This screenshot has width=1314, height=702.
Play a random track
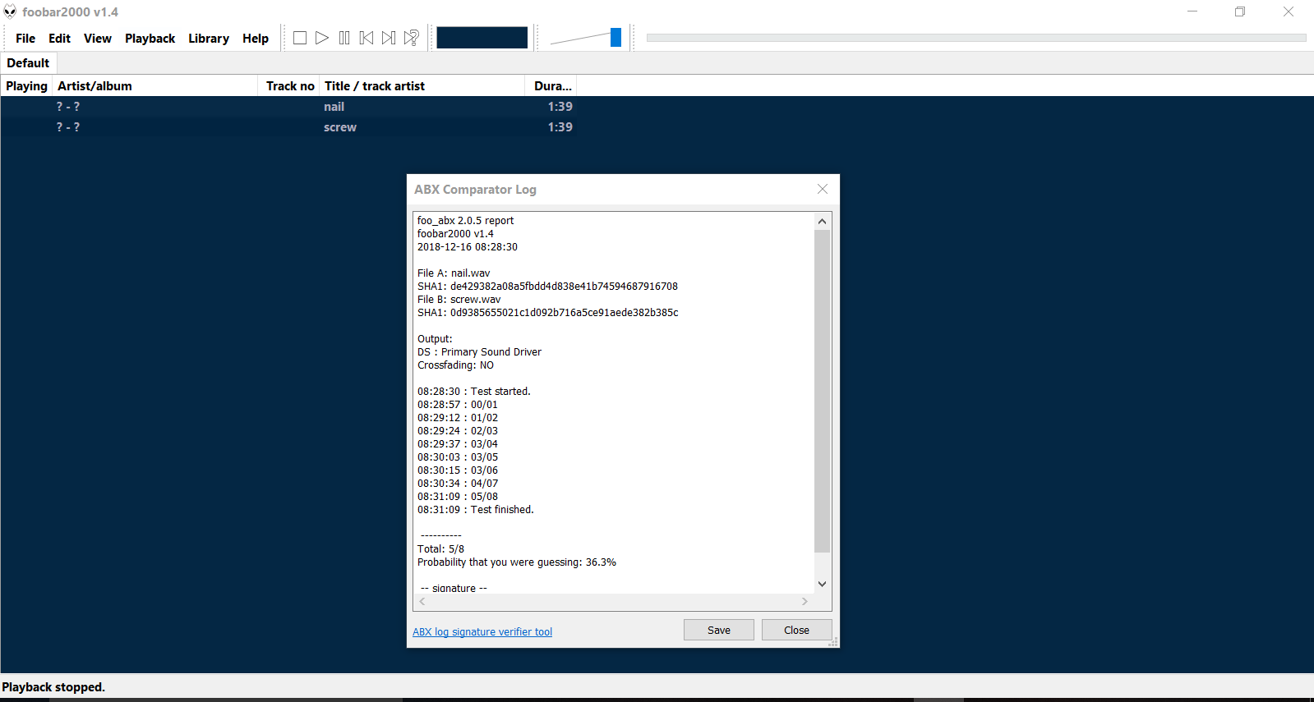[412, 38]
